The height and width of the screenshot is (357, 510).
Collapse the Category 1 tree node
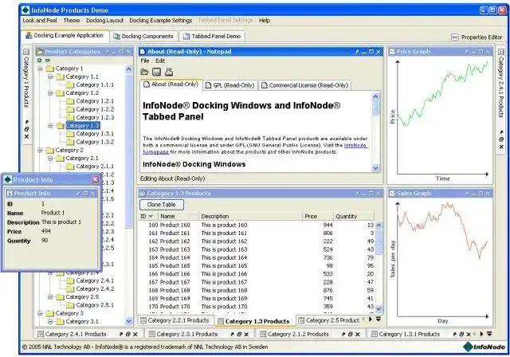coord(40,69)
